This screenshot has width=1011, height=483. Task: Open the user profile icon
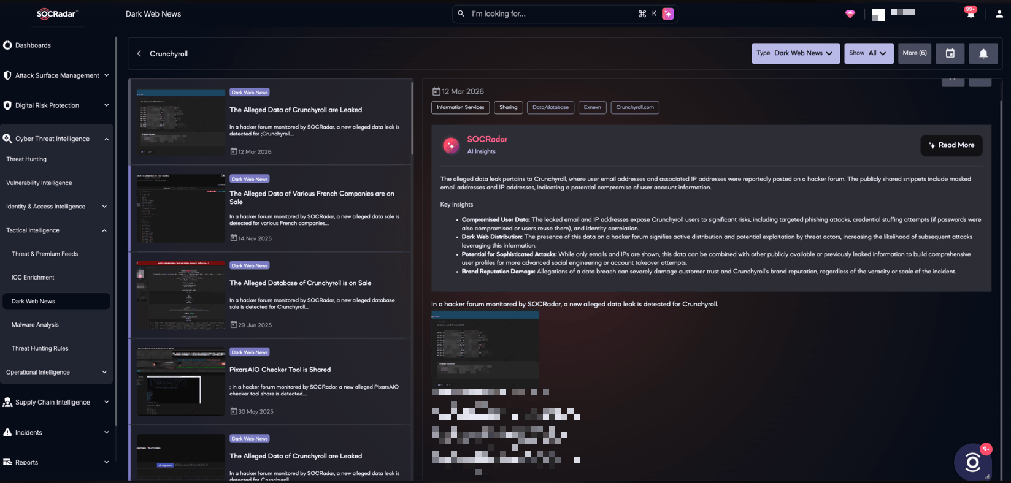point(999,14)
